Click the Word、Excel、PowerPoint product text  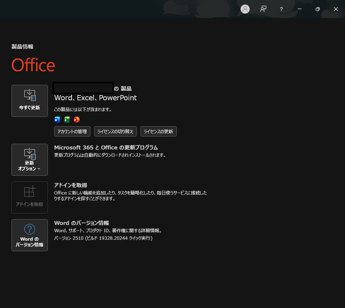pyautogui.click(x=96, y=98)
